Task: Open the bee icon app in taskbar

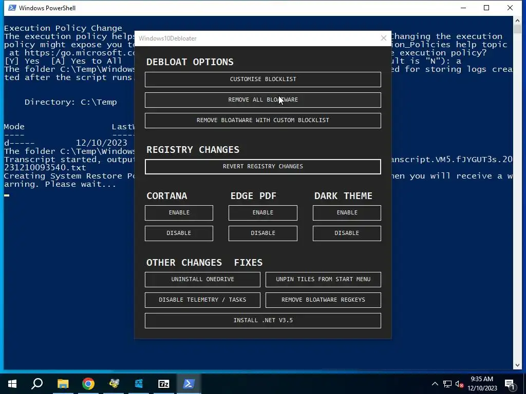Action: point(114,384)
